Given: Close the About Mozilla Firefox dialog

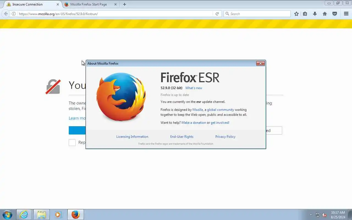Looking at the screenshot, I should [260, 64].
